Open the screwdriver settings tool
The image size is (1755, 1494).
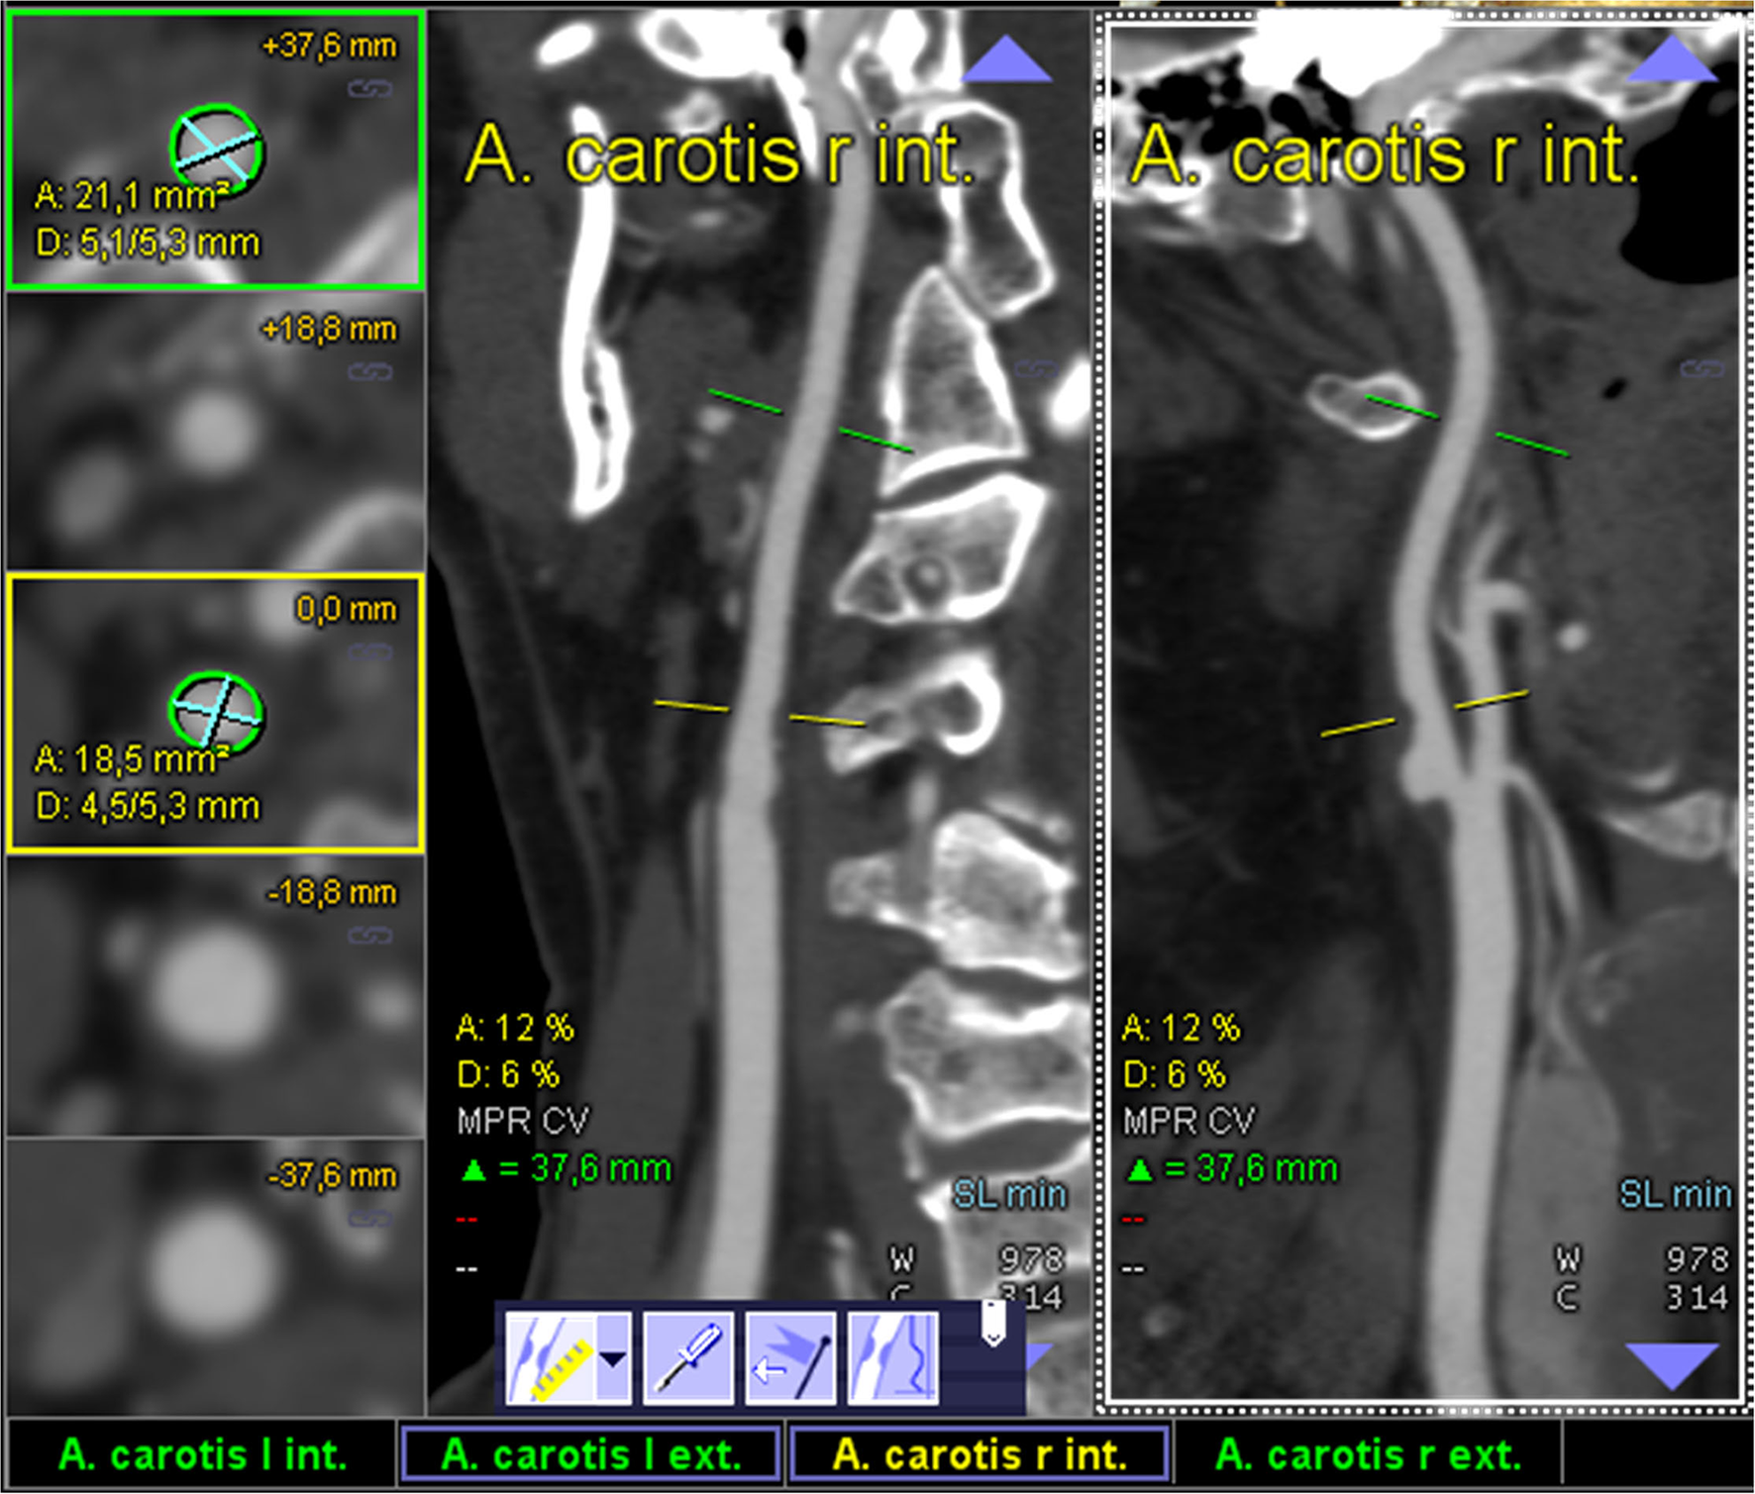coord(688,1357)
